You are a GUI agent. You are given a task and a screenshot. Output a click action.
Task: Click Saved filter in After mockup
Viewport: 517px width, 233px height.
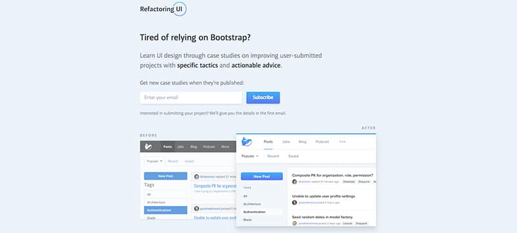point(293,156)
